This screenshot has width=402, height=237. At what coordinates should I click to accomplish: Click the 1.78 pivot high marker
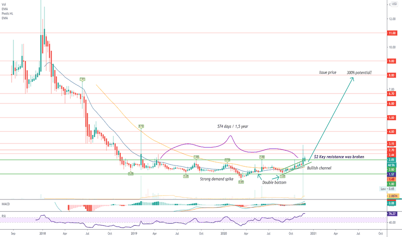click(227, 160)
